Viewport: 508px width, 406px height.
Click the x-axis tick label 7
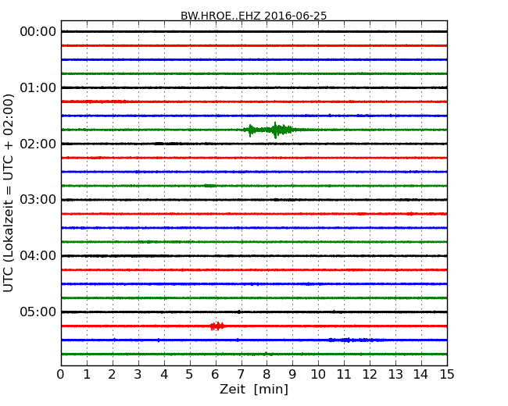tap(241, 375)
